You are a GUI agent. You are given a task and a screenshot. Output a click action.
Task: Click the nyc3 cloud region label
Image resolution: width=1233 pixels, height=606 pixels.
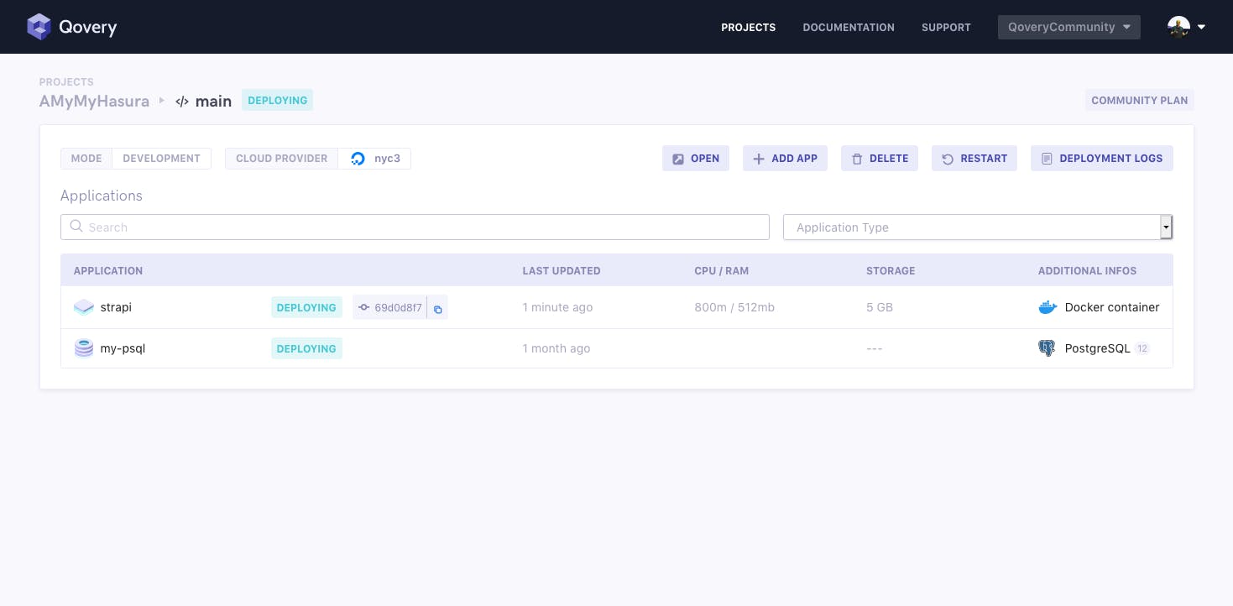[387, 159]
